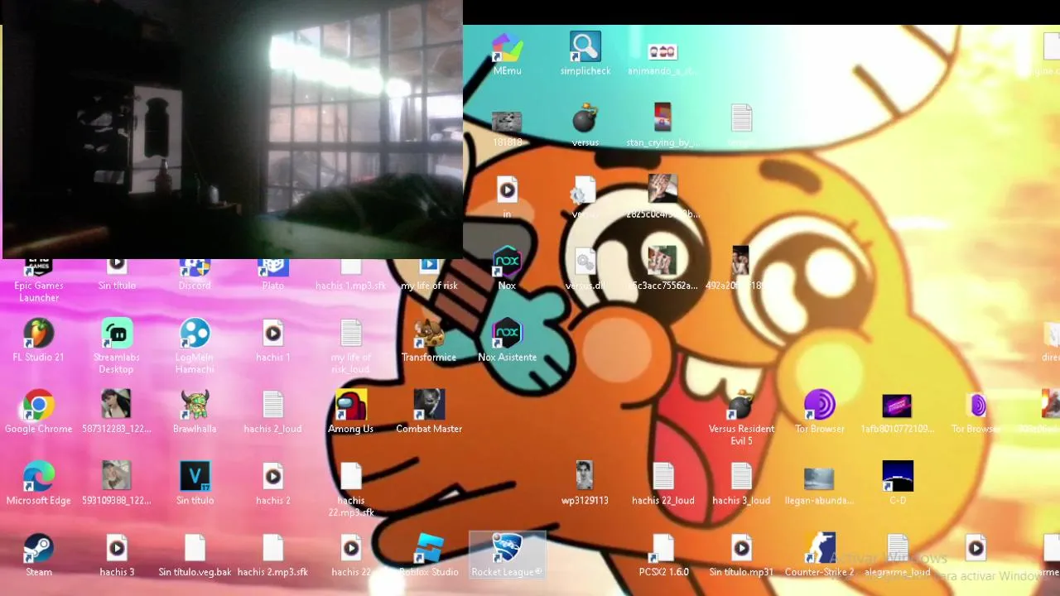Launch the highlighted Rocket League shortcut
This screenshot has height=596, width=1060.
pos(507,555)
